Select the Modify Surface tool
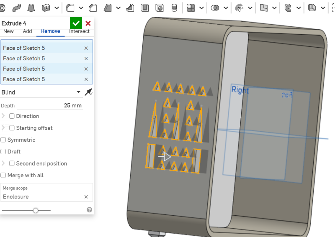Image resolution: width=335 pixels, height=237 pixels. click(239, 8)
